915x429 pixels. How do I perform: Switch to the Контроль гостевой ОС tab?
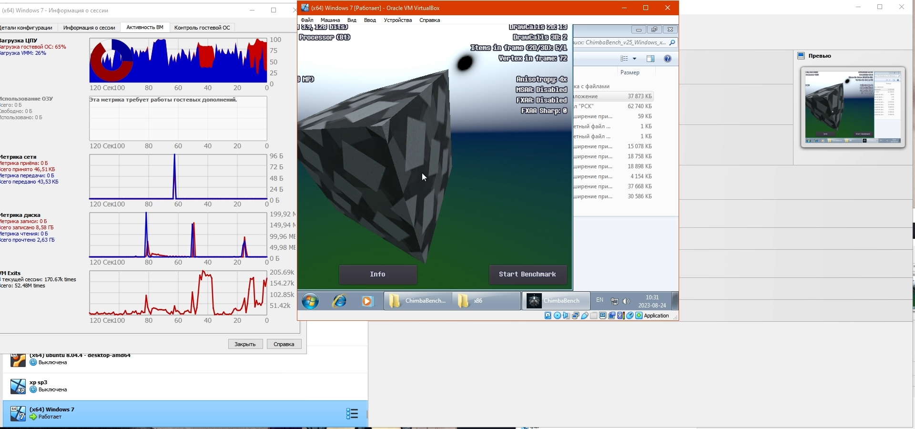point(202,28)
